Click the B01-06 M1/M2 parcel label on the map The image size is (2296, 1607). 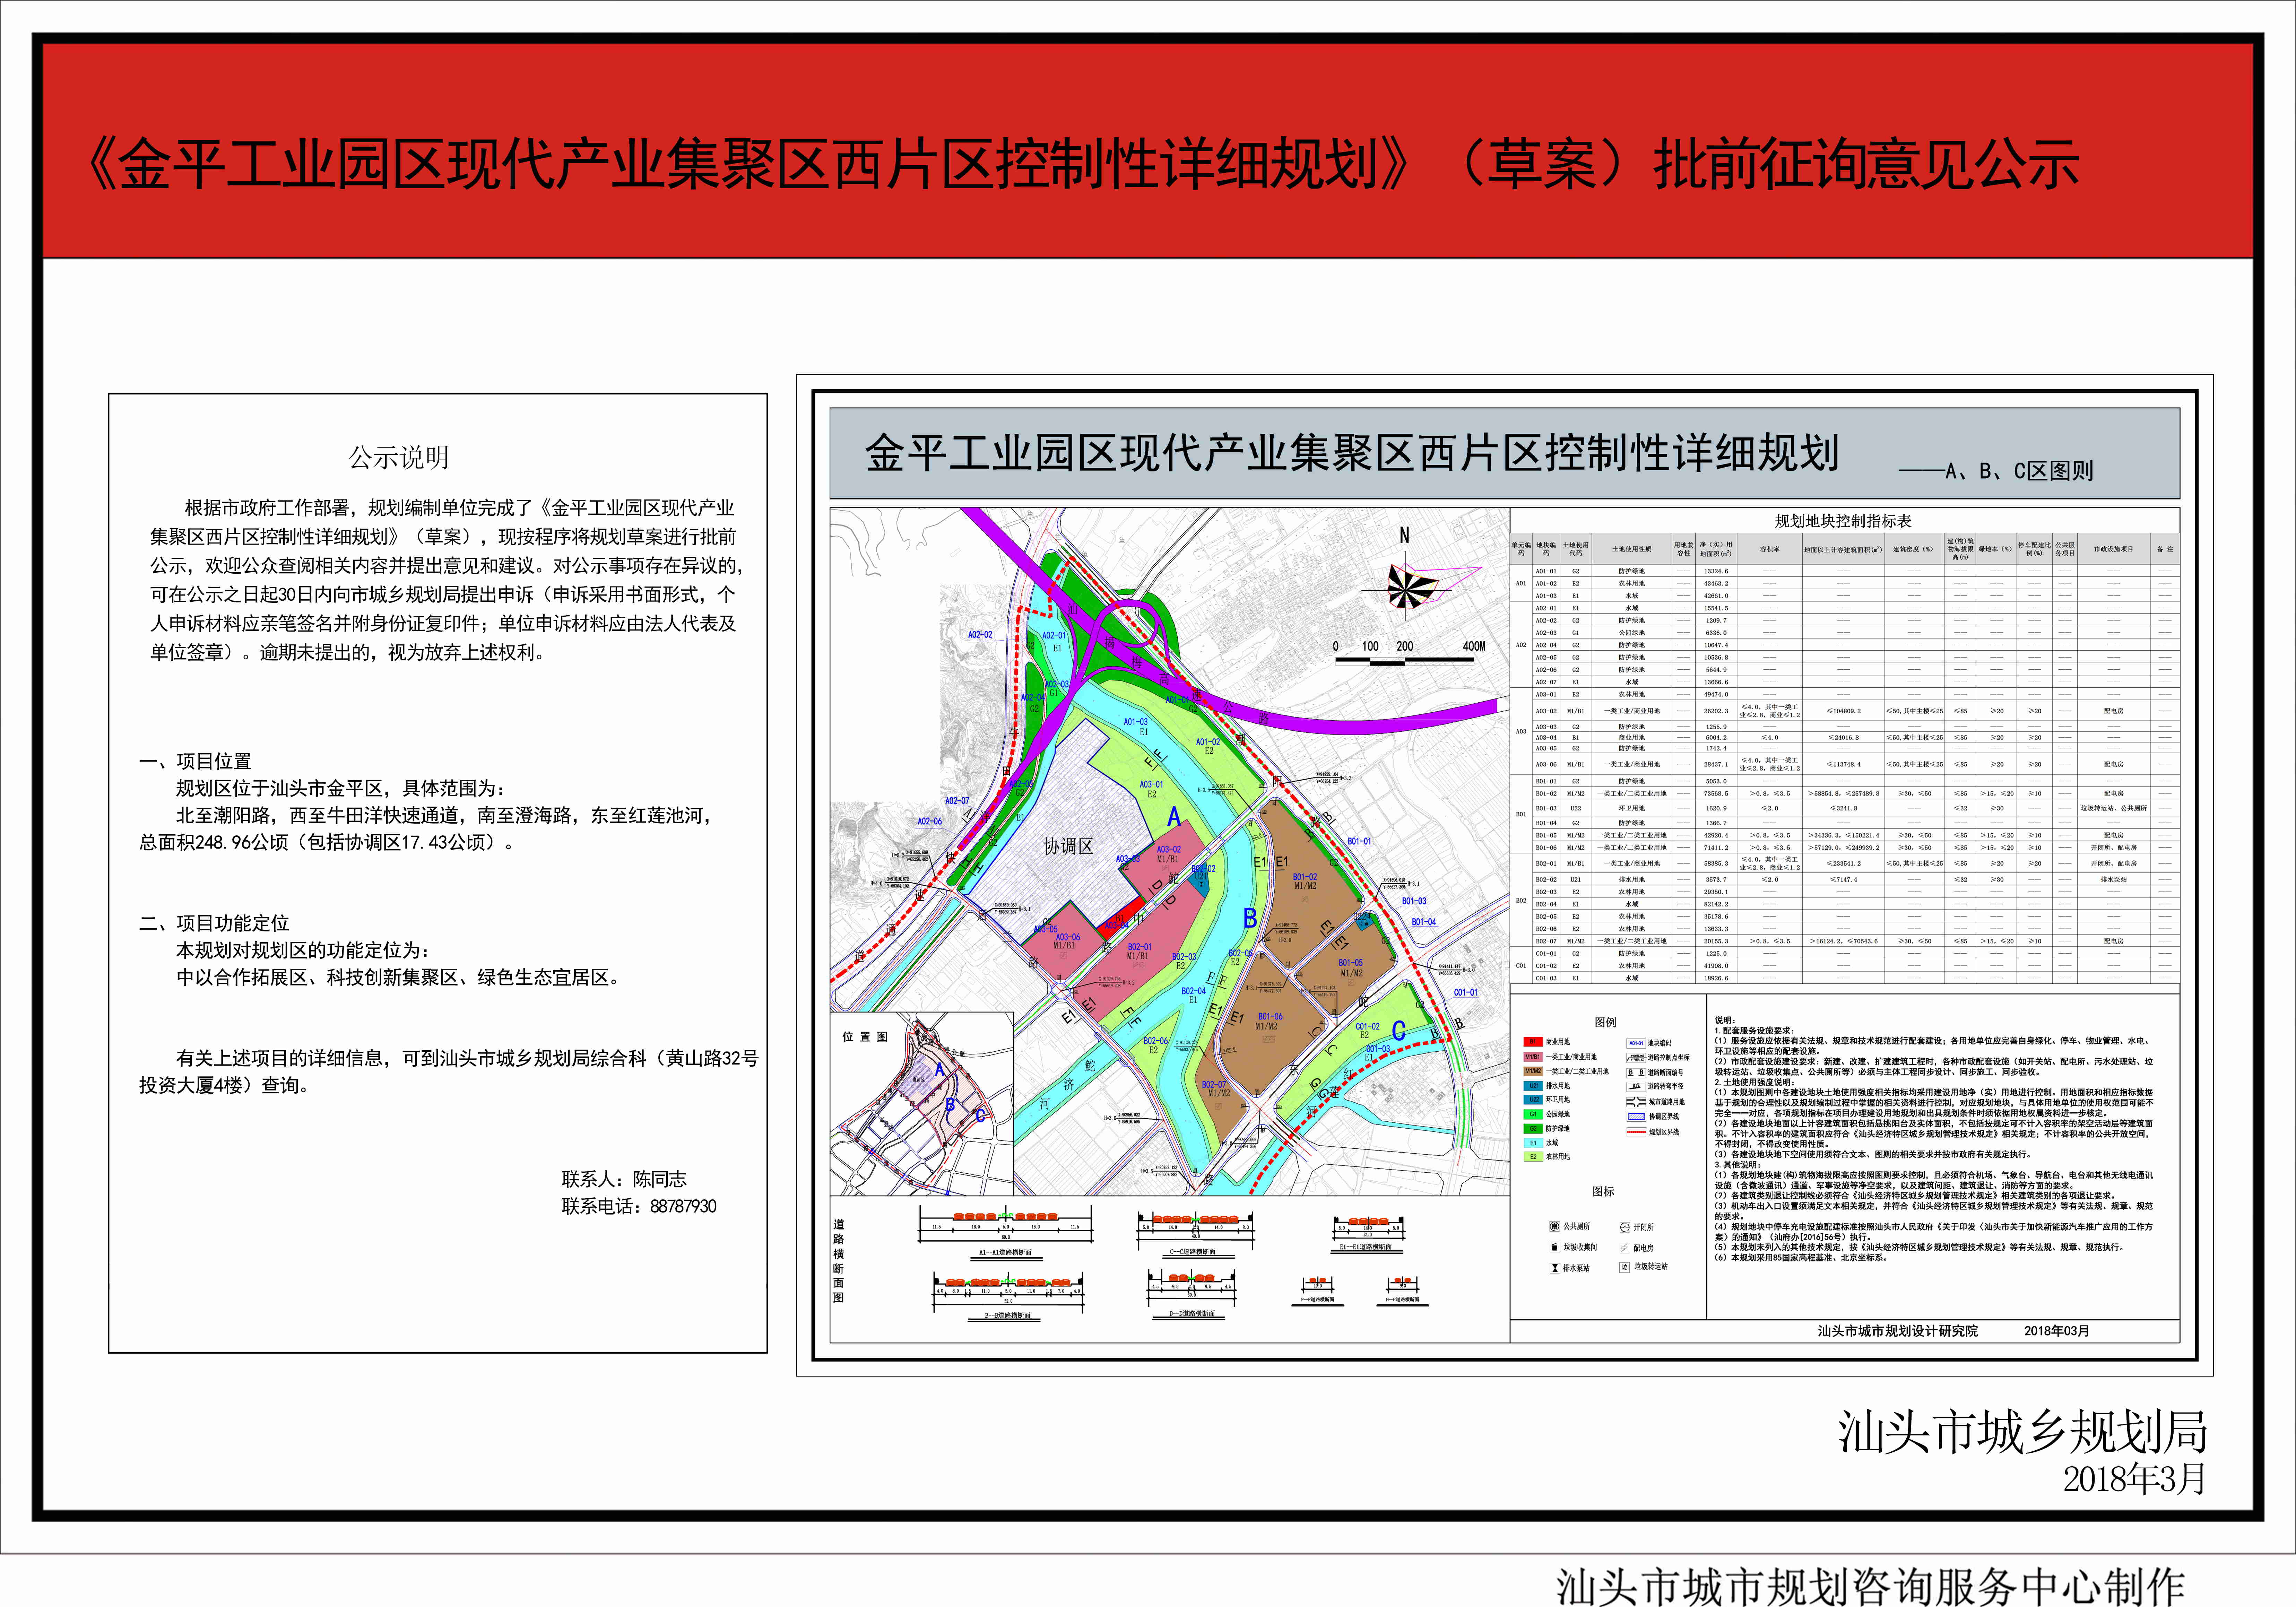[1269, 1021]
